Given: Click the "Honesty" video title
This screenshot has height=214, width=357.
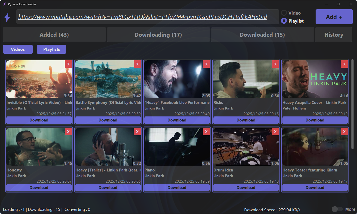Looking at the screenshot, I should (x=14, y=170).
